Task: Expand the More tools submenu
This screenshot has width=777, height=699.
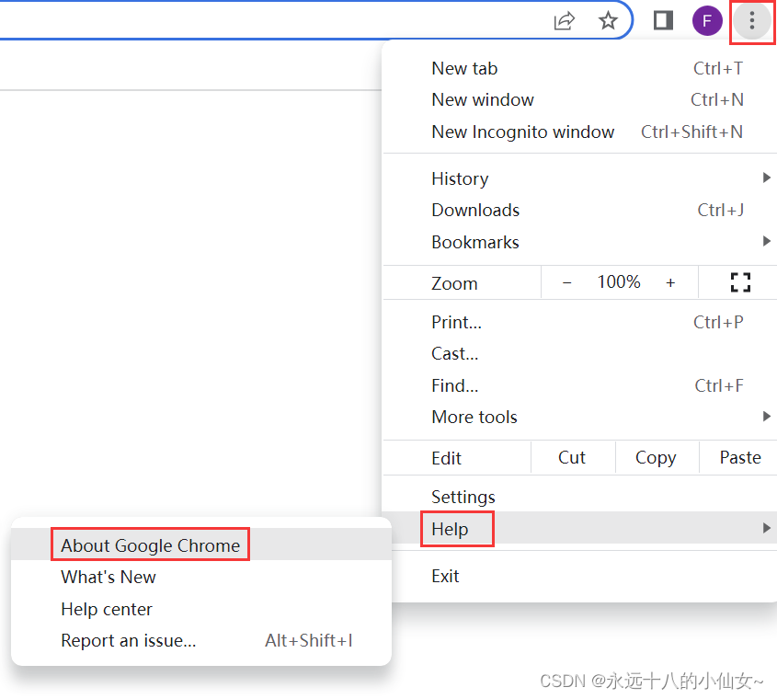Action: pos(580,417)
